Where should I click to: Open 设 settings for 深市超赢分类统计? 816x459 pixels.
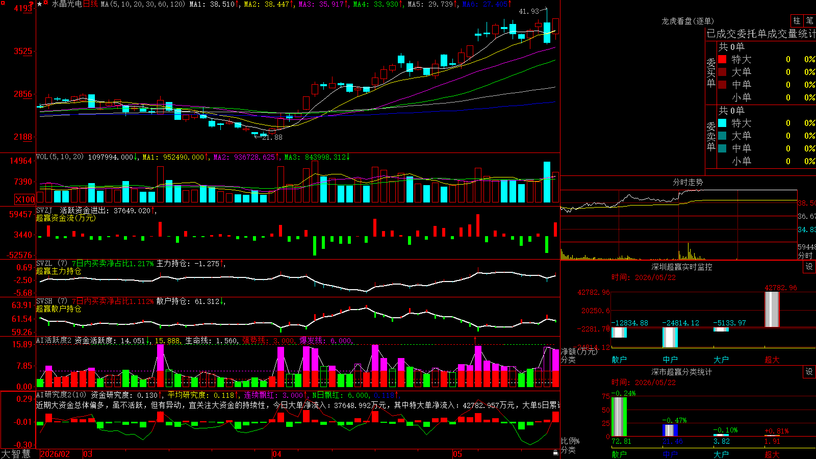pyautogui.click(x=809, y=372)
